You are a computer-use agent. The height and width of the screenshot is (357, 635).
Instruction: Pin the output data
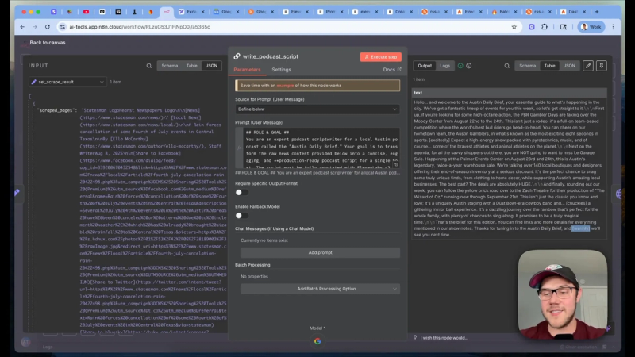click(x=602, y=66)
